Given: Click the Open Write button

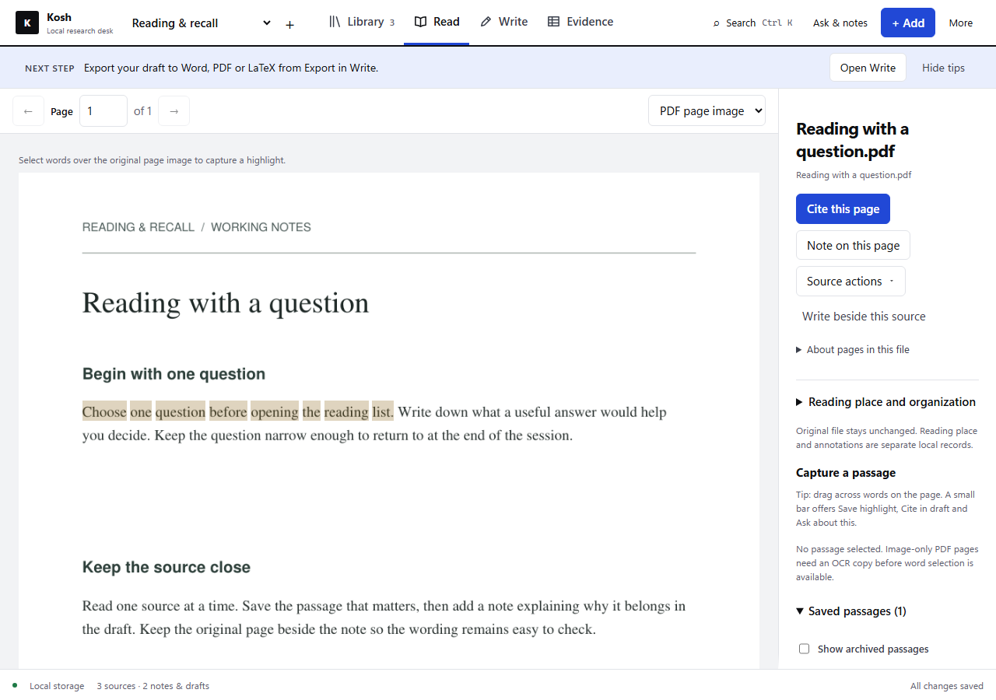Looking at the screenshot, I should (868, 68).
